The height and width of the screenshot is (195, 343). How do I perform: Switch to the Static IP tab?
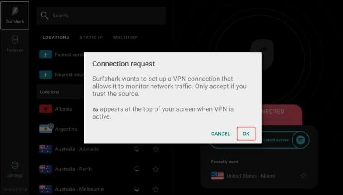click(x=91, y=37)
